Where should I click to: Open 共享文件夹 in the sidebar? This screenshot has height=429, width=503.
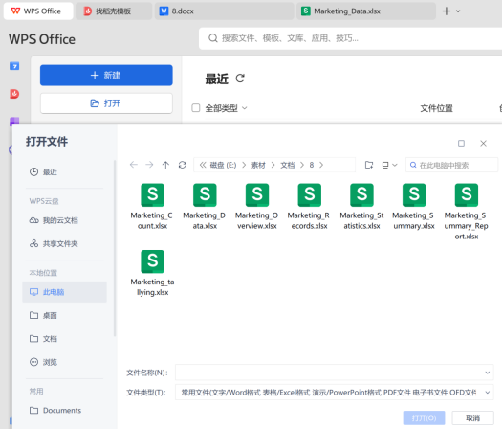pyautogui.click(x=64, y=243)
